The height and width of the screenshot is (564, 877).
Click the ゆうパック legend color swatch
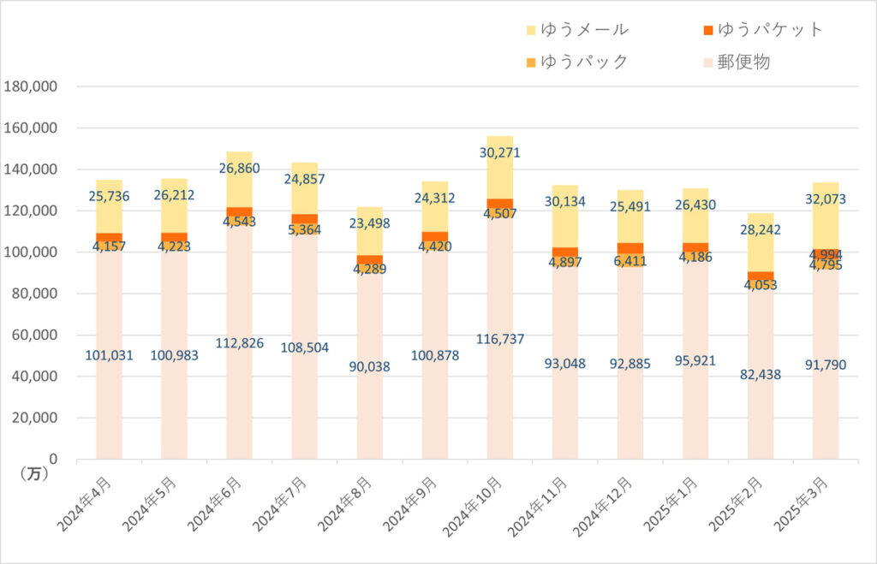click(531, 62)
